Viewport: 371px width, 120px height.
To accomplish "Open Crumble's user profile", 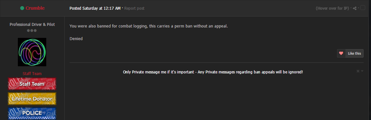I will coord(35,8).
